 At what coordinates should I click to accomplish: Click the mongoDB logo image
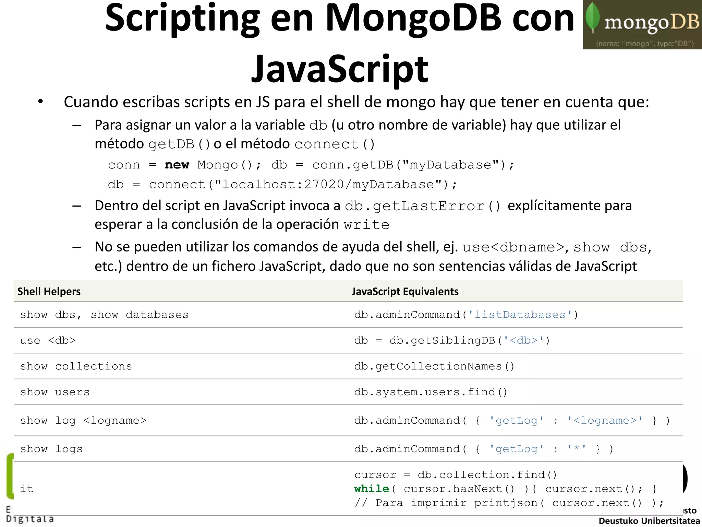pyautogui.click(x=642, y=25)
